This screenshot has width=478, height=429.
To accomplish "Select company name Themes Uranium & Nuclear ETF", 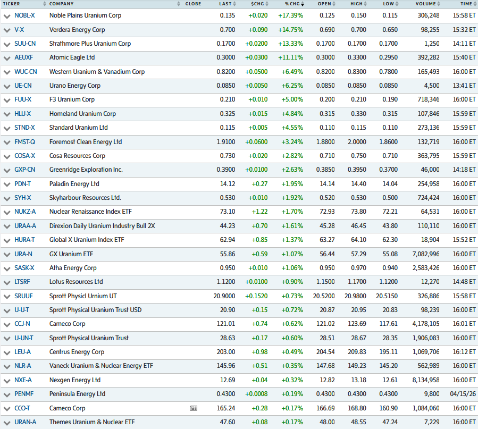I will pos(92,422).
